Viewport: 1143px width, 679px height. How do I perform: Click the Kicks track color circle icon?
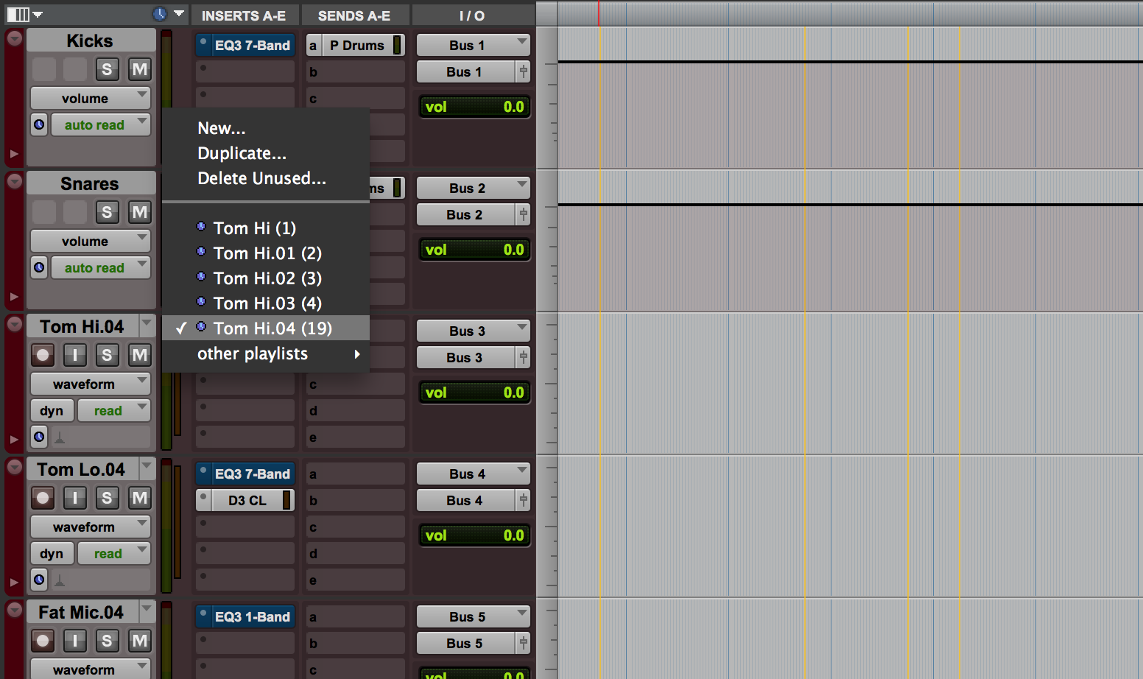pyautogui.click(x=15, y=38)
